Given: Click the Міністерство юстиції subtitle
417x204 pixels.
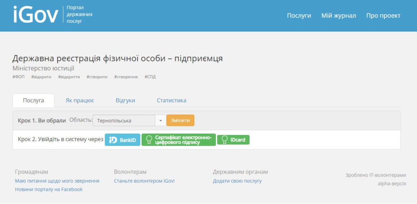Looking at the screenshot, I should tap(43, 68).
